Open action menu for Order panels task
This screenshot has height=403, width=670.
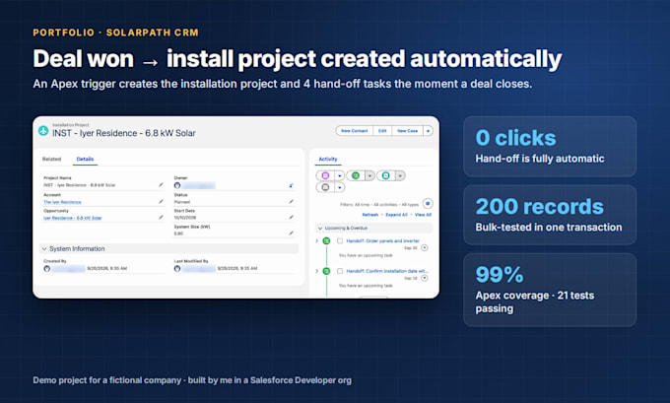point(425,248)
